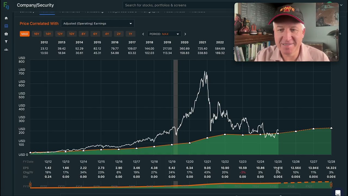Open the chat widget icon at bottom right
Screen dimensions: 348x196
coord(338,193)
